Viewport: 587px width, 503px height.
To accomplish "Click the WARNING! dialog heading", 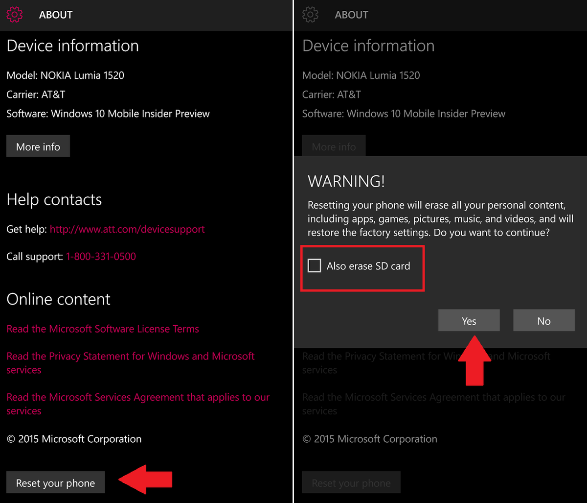I will click(346, 181).
